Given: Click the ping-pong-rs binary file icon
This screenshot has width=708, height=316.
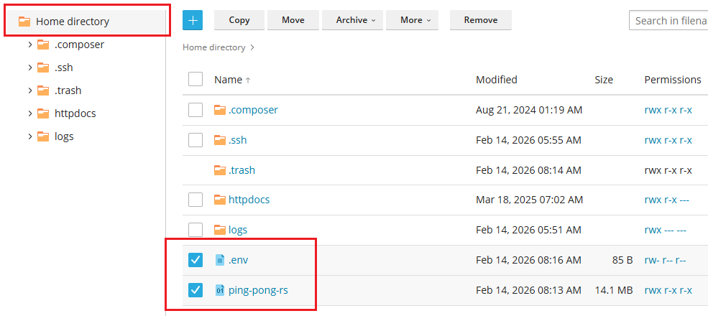Looking at the screenshot, I should pos(220,290).
